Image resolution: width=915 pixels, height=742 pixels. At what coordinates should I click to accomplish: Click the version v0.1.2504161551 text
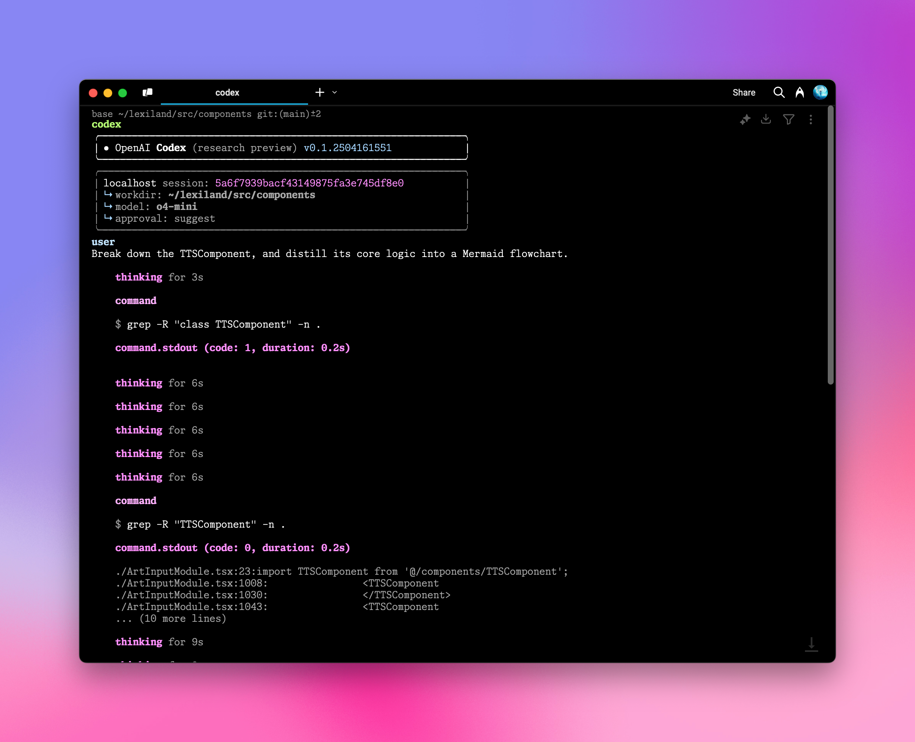click(x=347, y=148)
